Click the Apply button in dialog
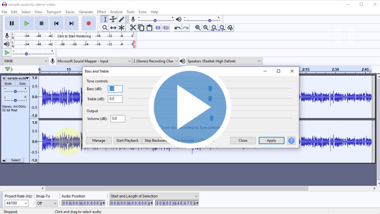 [271, 140]
